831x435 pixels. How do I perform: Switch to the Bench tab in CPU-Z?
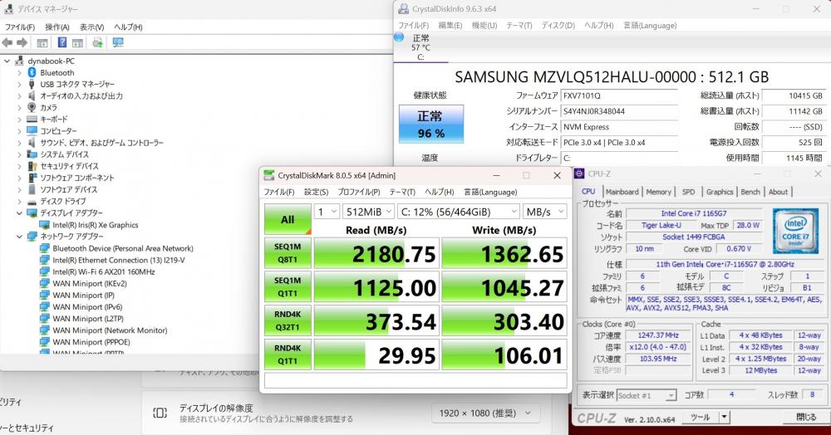click(750, 192)
